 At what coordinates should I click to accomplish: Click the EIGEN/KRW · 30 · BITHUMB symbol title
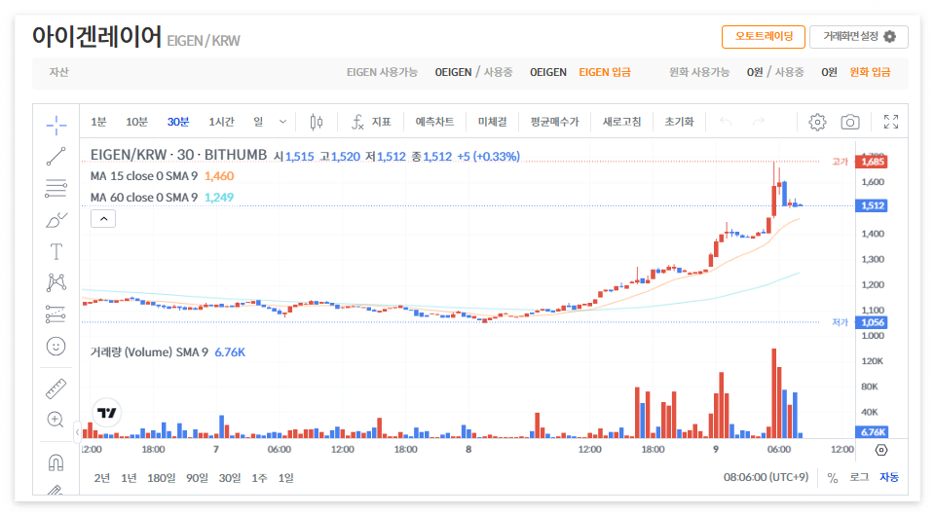click(x=178, y=155)
